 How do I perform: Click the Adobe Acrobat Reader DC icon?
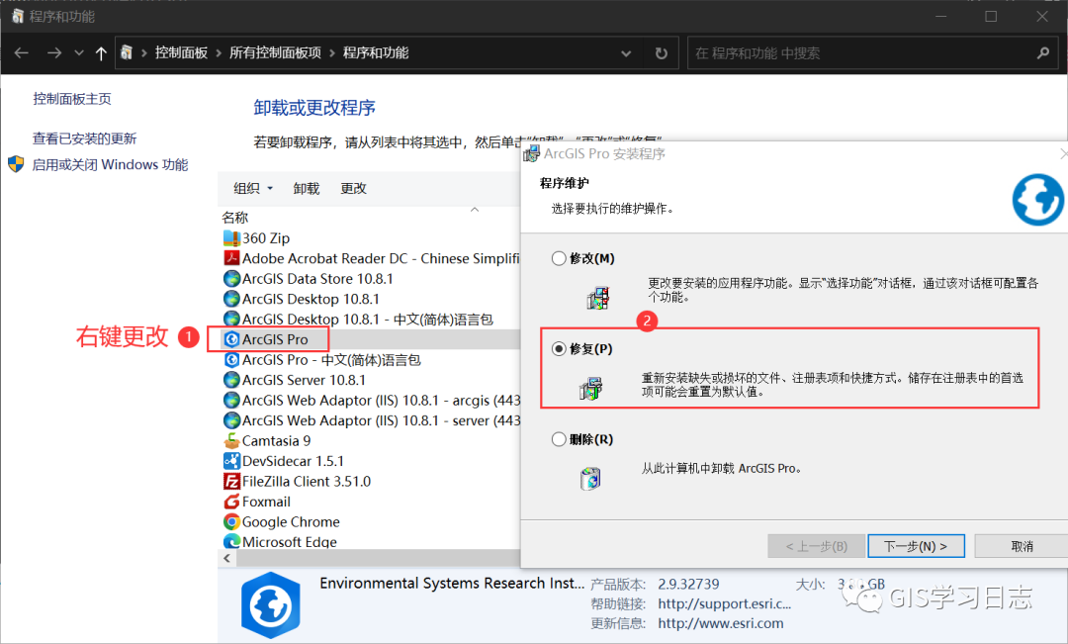pyautogui.click(x=231, y=258)
